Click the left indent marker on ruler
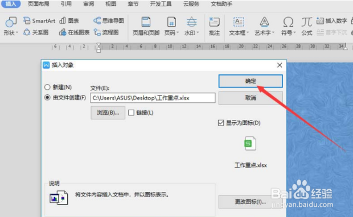 pos(98,48)
